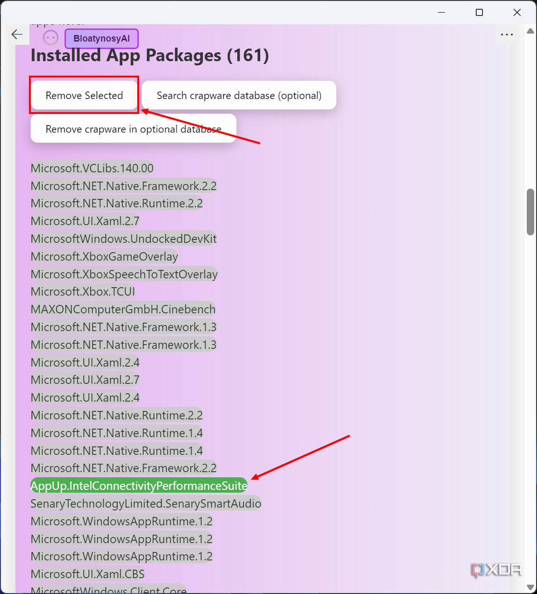The image size is (537, 594).
Task: Click the scrollbar thumb on the right
Action: [x=530, y=210]
